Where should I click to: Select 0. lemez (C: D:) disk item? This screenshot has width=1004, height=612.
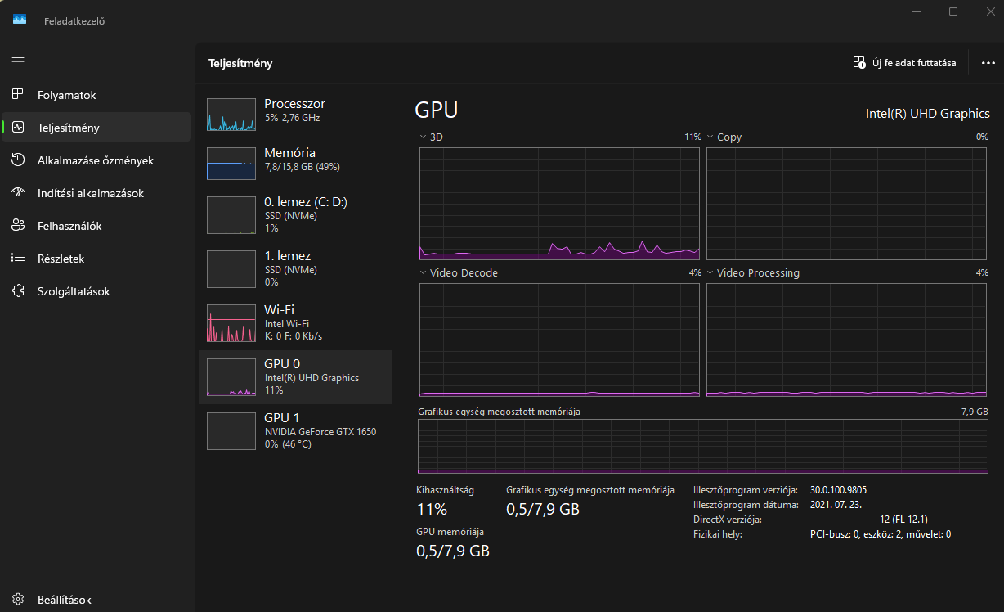294,214
